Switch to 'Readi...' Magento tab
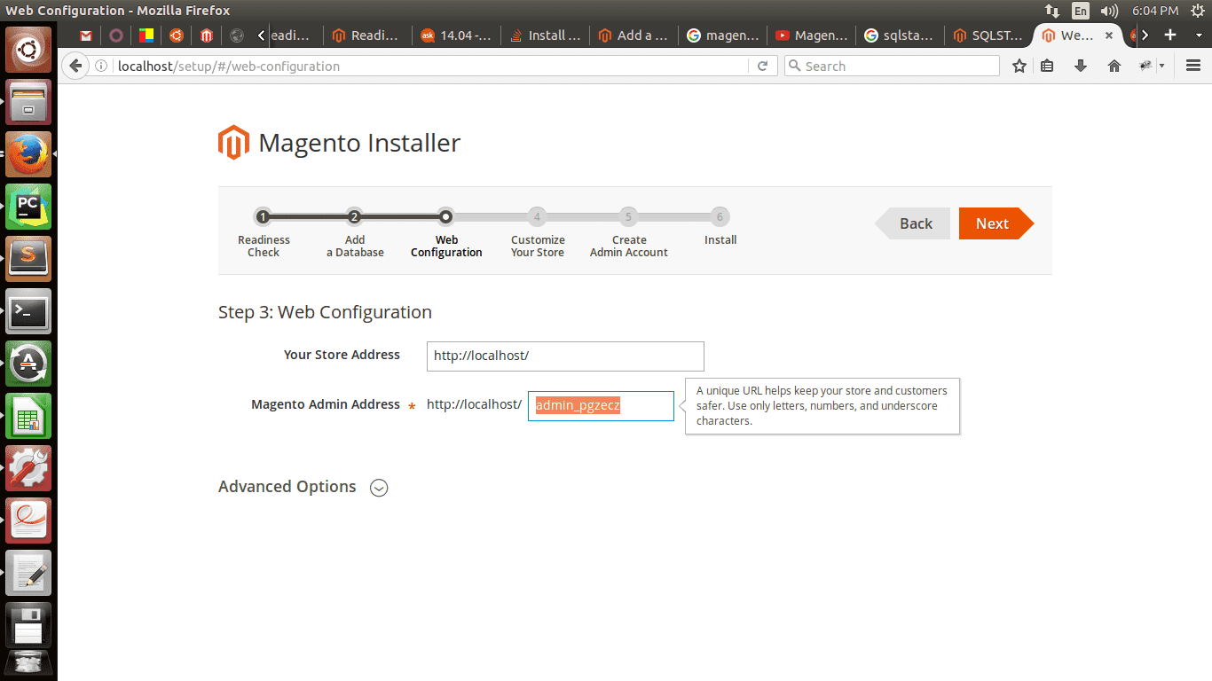This screenshot has height=681, width=1212. click(x=368, y=35)
